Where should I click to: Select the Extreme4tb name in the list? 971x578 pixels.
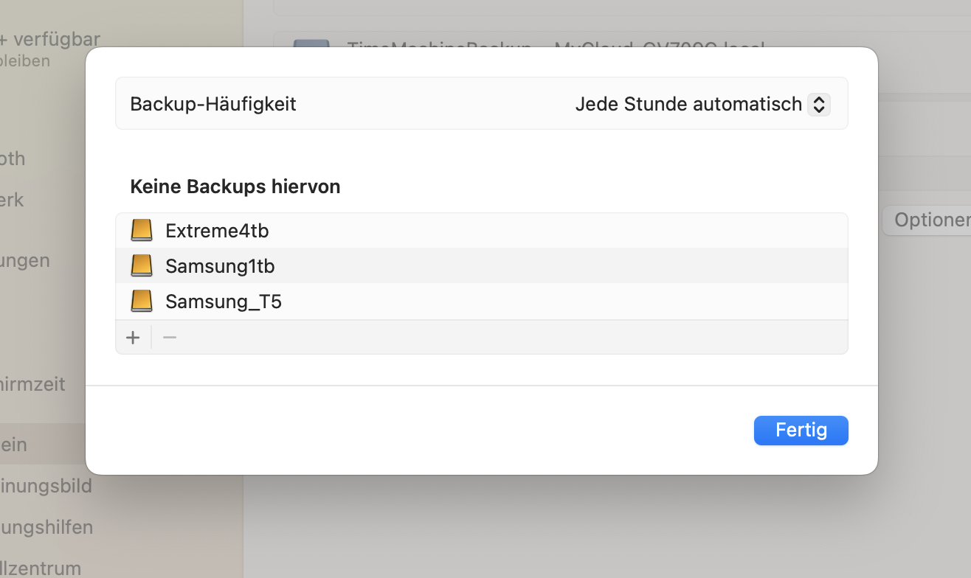click(217, 231)
